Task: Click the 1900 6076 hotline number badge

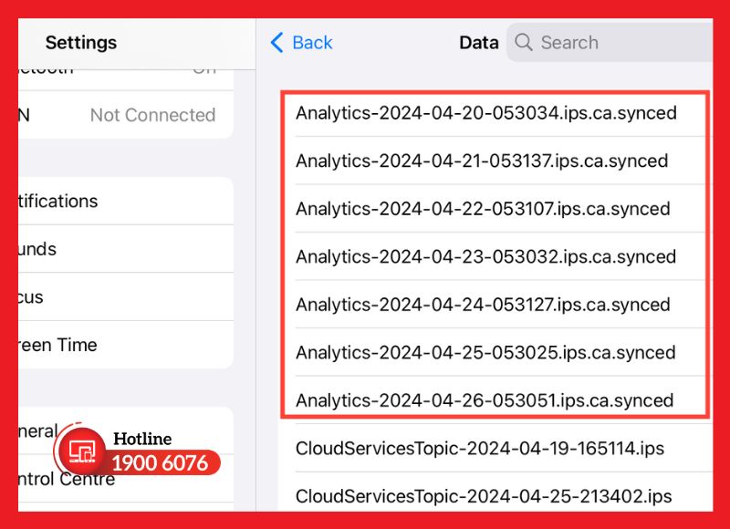Action: click(160, 463)
